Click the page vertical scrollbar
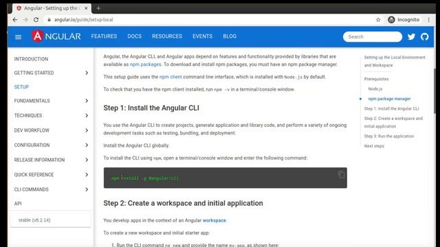Screen dimensions: 440x247 [435, 91]
